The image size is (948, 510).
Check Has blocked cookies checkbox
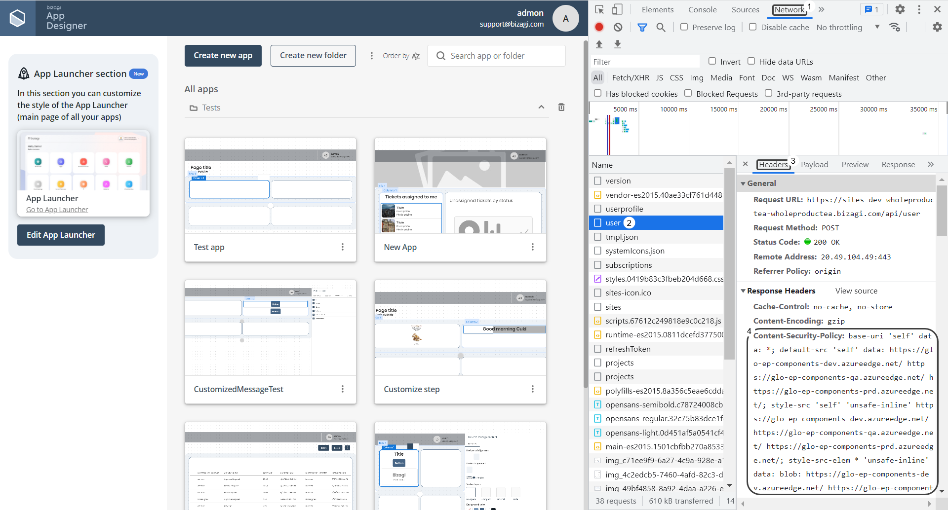(x=597, y=93)
